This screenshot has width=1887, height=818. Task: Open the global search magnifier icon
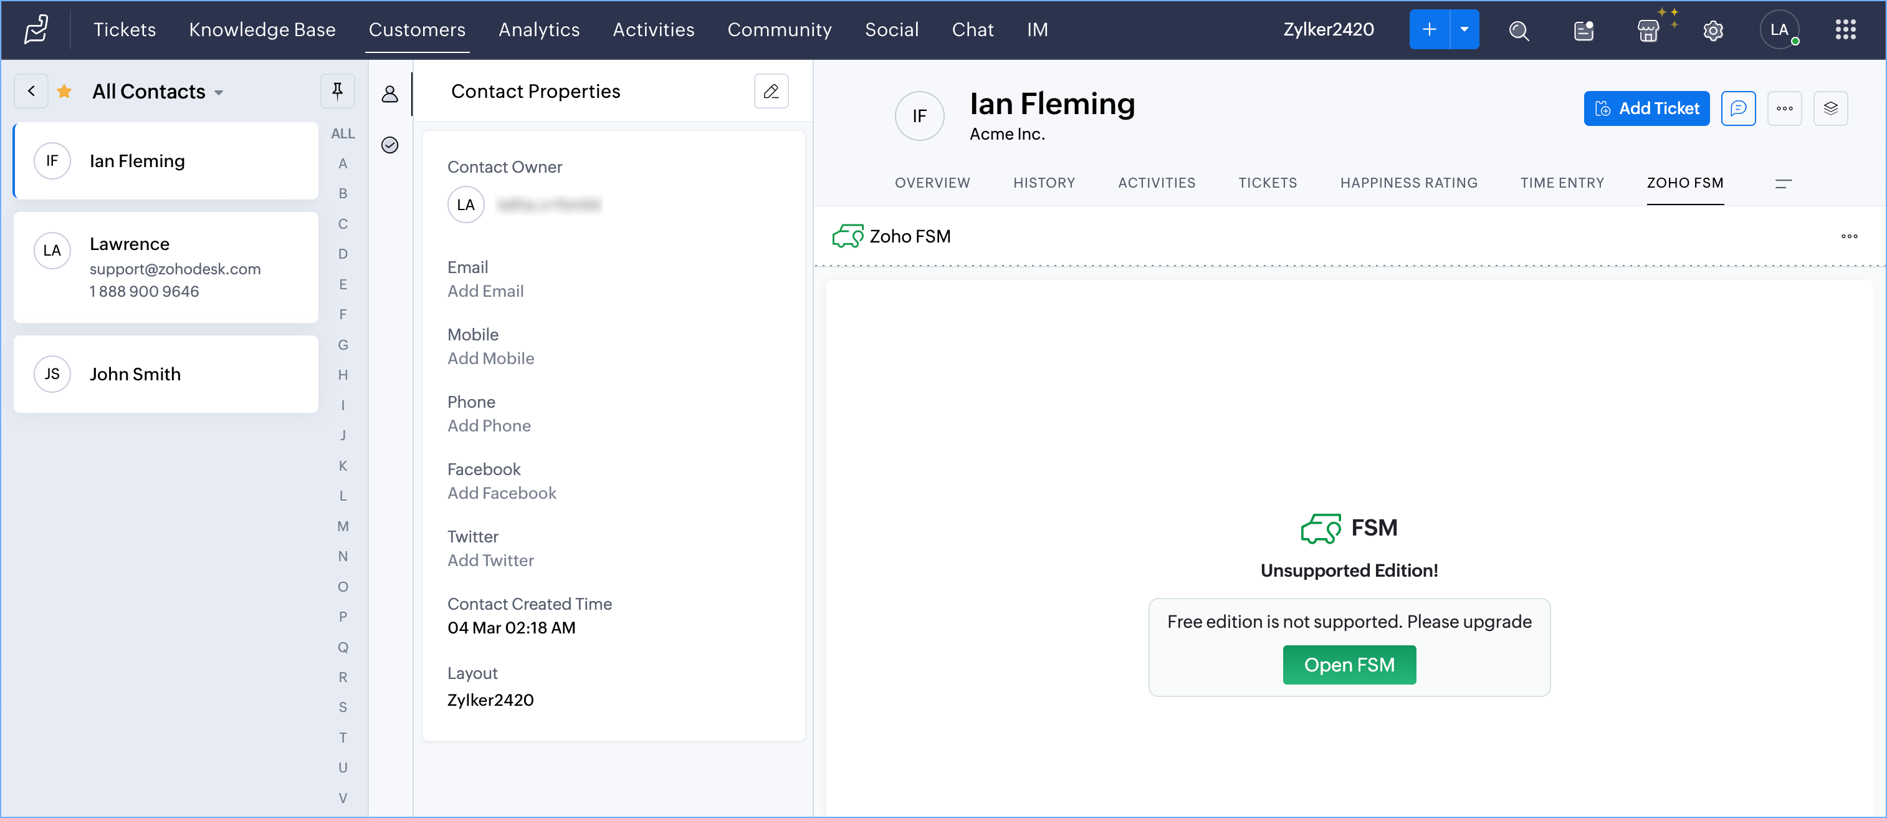click(x=1519, y=30)
